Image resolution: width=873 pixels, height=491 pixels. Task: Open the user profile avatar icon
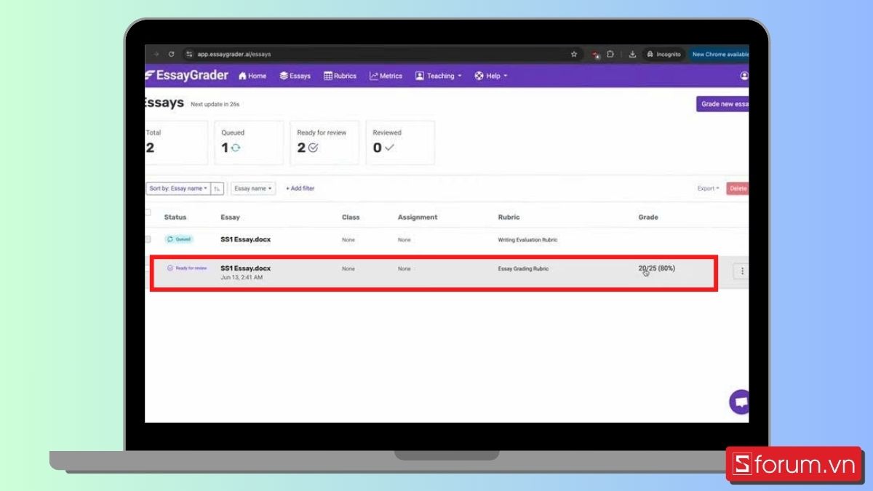point(744,76)
